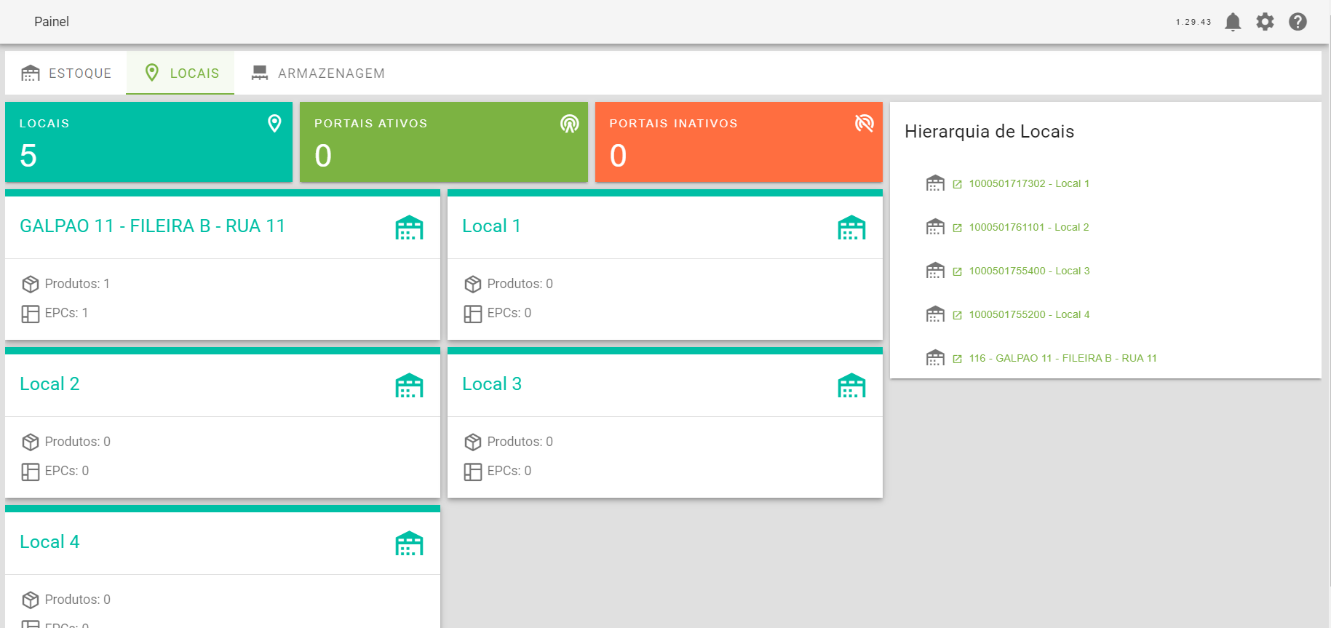Click warehouse icon next to 1000501761101 - Local 2
The width and height of the screenshot is (1331, 628).
pos(935,227)
